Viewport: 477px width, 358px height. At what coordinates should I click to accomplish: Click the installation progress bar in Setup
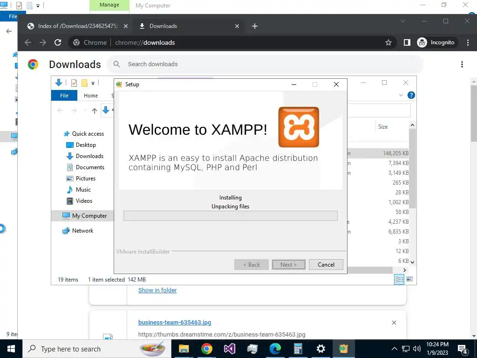pos(230,216)
